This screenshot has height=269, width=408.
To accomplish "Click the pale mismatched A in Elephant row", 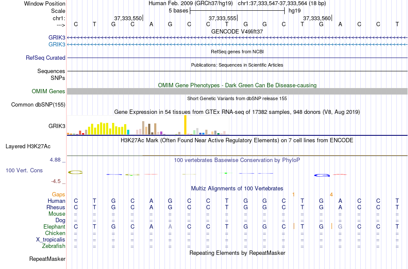I will click(x=170, y=226).
